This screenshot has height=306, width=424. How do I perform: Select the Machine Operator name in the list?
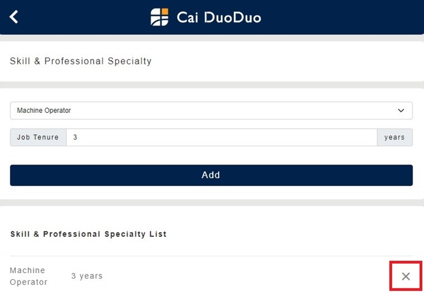[x=29, y=276]
